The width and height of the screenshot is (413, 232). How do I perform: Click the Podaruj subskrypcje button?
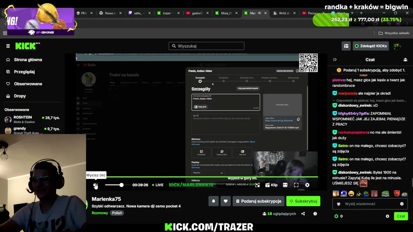point(258,201)
